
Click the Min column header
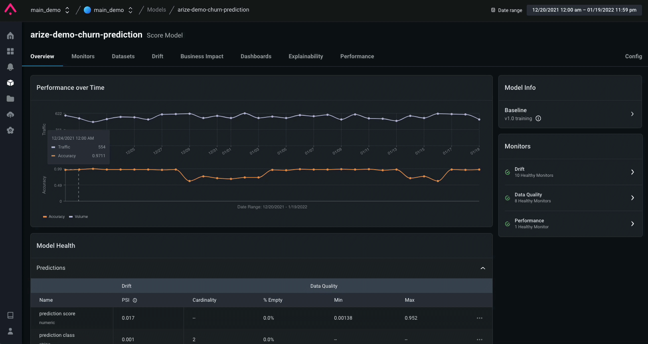[x=338, y=300]
